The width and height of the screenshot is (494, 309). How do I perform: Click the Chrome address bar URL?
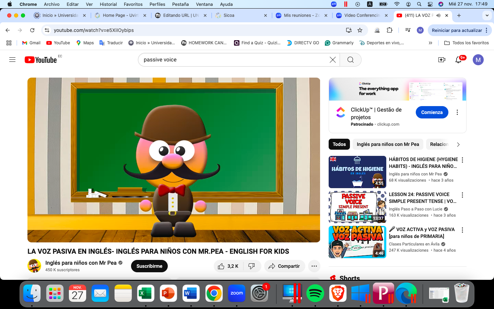pos(94,30)
